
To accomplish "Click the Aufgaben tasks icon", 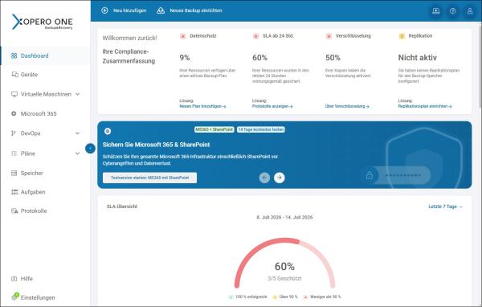I will click(x=14, y=192).
